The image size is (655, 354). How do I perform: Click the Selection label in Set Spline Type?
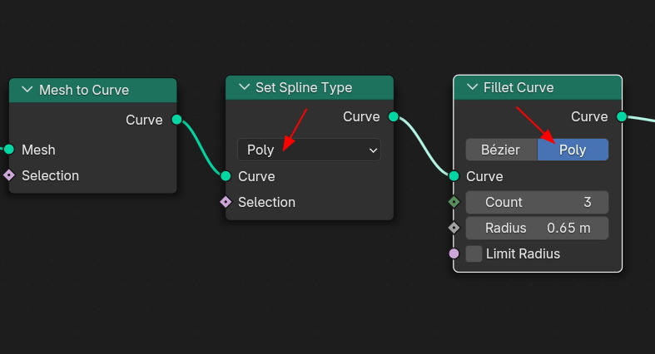266,202
